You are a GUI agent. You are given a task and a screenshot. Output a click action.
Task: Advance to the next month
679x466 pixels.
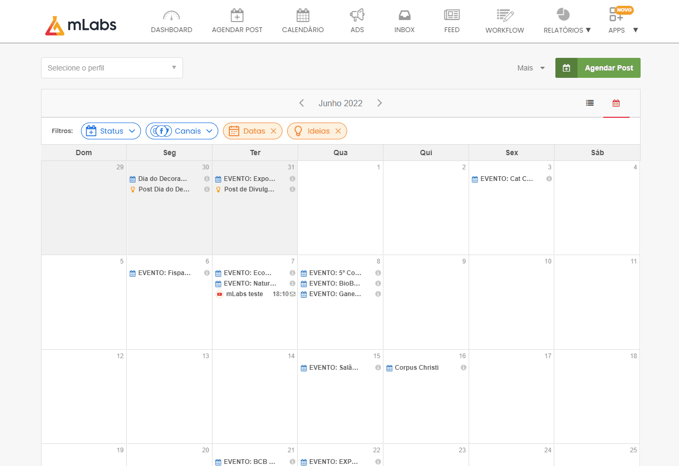click(x=380, y=103)
